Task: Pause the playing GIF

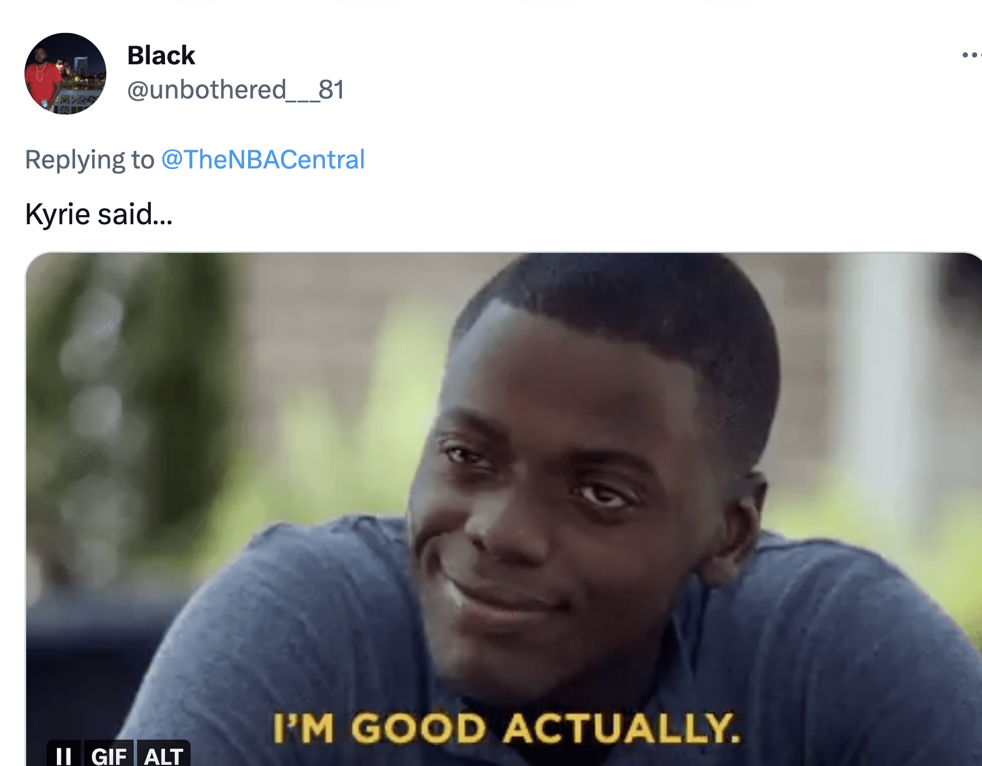Action: click(64, 754)
